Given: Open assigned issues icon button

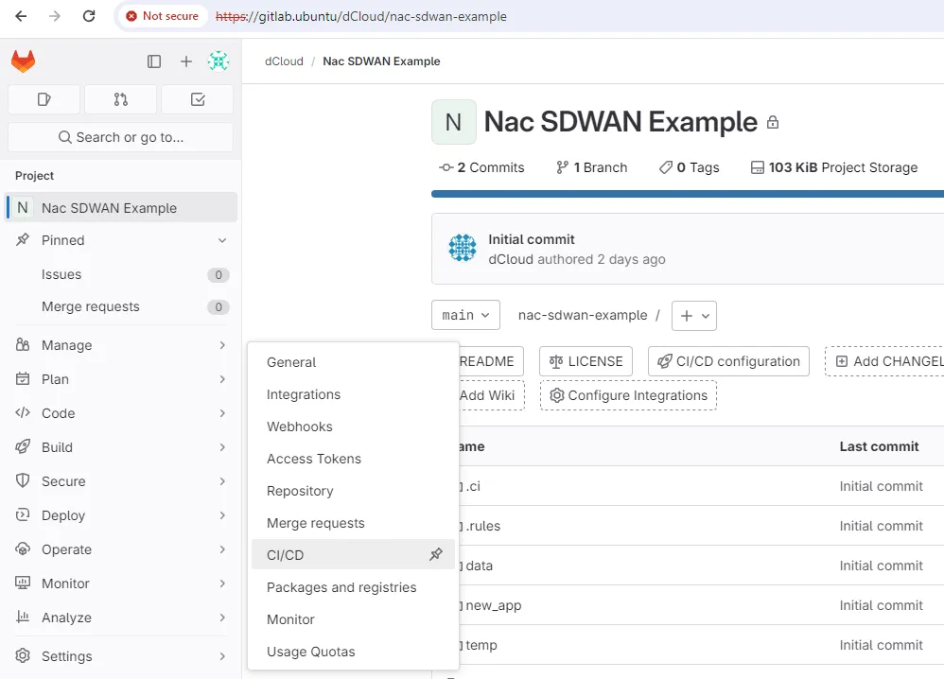Looking at the screenshot, I should (44, 99).
